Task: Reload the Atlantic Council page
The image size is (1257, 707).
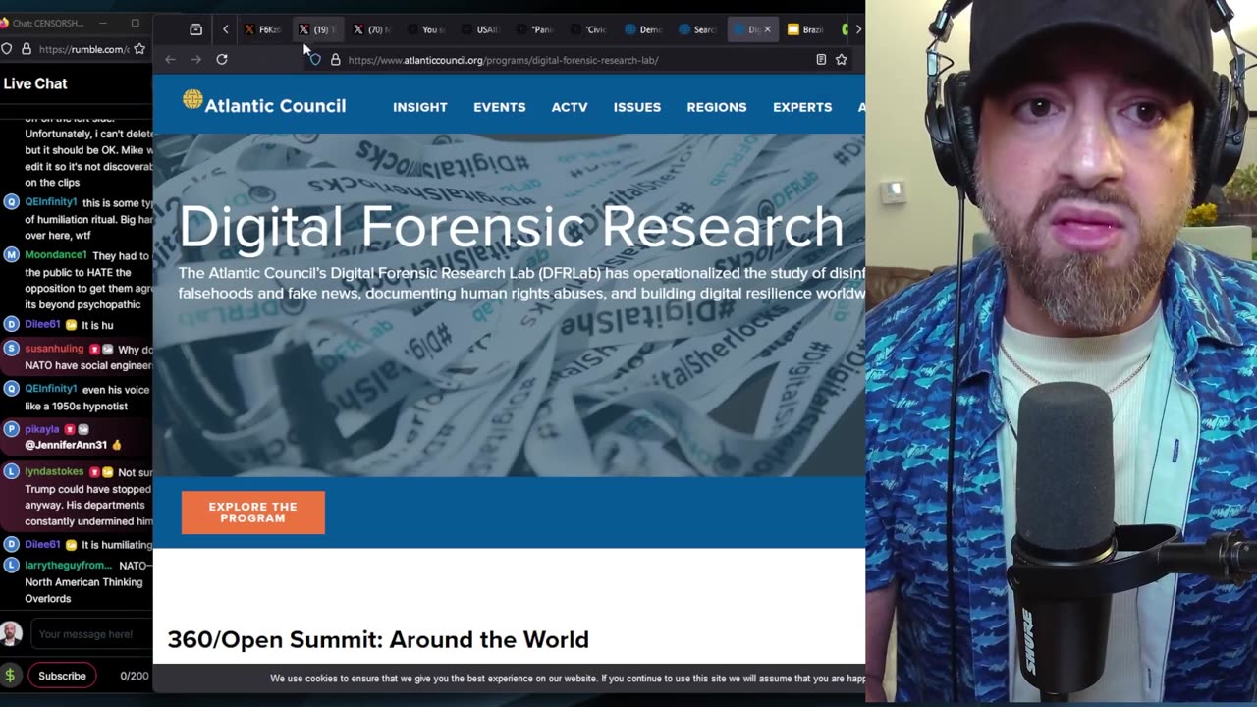Action: click(222, 60)
